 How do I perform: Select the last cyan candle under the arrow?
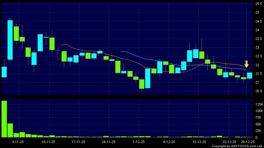pos(249,75)
